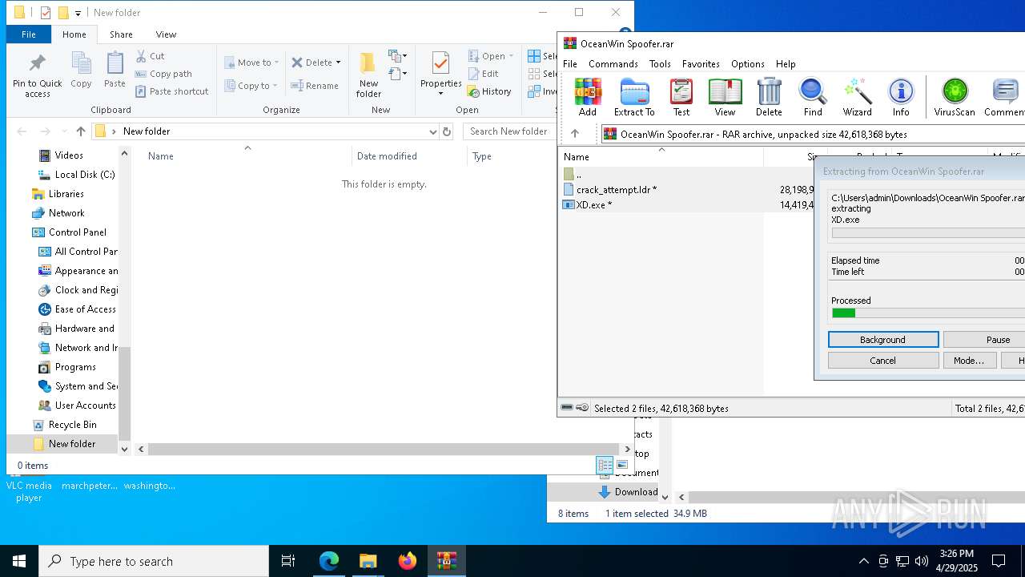The width and height of the screenshot is (1025, 577).
Task: Open the Easy access dropdown in ribbon
Action: (398, 75)
